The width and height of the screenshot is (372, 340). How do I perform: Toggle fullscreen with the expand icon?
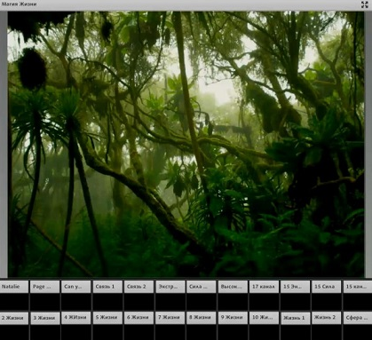point(364,4)
